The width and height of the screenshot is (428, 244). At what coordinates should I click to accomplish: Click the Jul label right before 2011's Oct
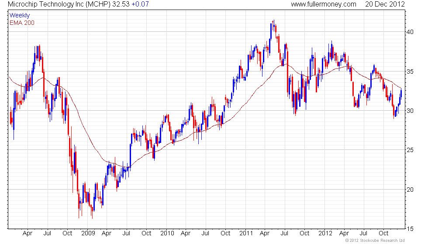click(205, 234)
